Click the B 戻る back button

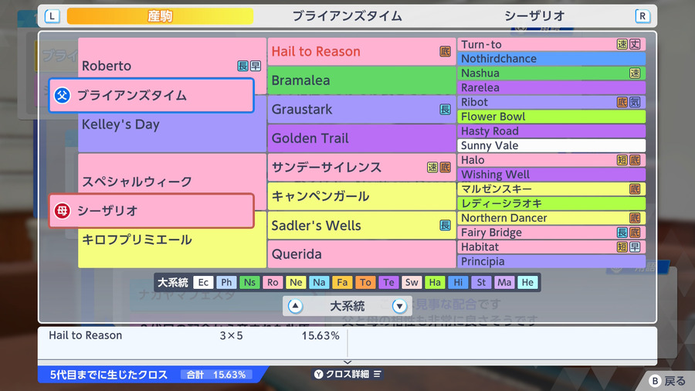click(667, 381)
